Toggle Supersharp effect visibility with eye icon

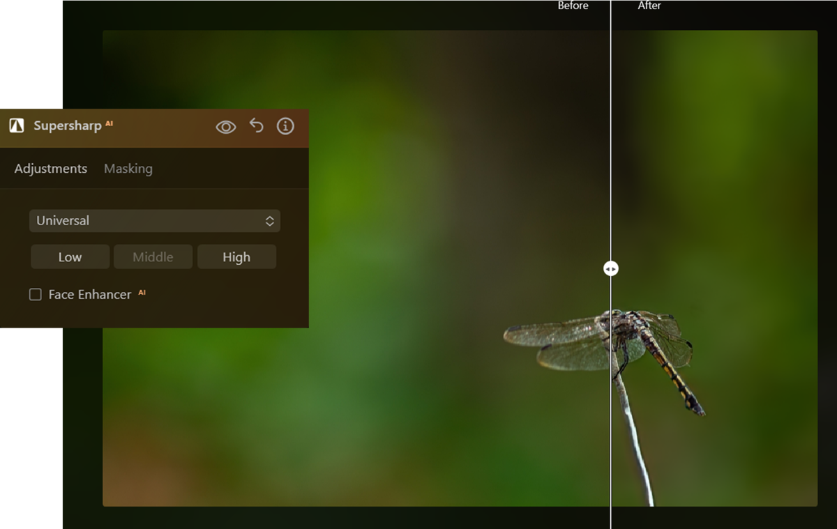226,127
